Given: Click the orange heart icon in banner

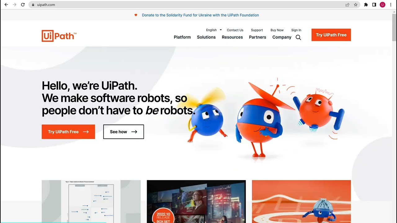Looking at the screenshot, I should coord(136,15).
